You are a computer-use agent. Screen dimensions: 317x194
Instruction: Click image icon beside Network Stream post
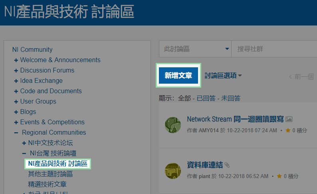pos(289,119)
